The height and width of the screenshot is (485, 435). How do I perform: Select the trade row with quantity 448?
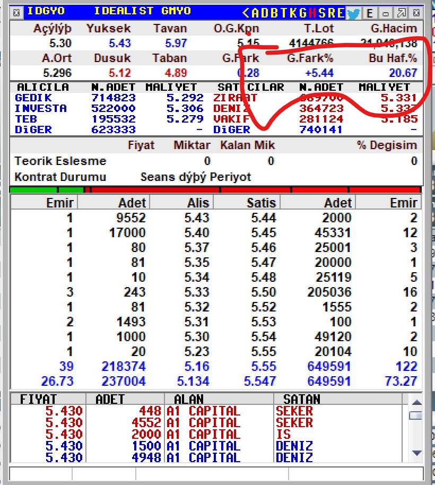point(206,411)
